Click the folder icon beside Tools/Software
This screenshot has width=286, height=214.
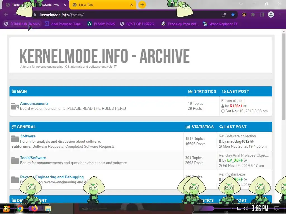[x=15, y=160]
